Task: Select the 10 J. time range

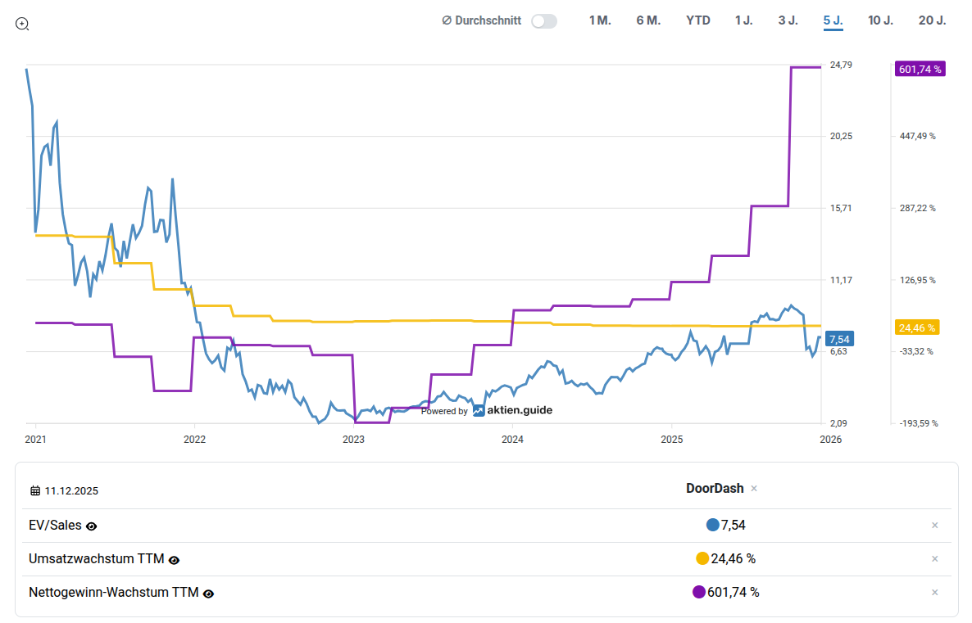Action: (880, 20)
